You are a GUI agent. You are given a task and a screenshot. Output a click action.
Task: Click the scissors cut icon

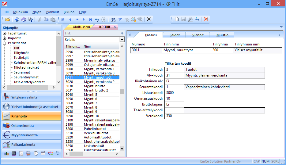tap(40, 20)
